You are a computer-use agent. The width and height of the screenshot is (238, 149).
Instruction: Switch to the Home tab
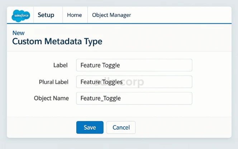75,15
